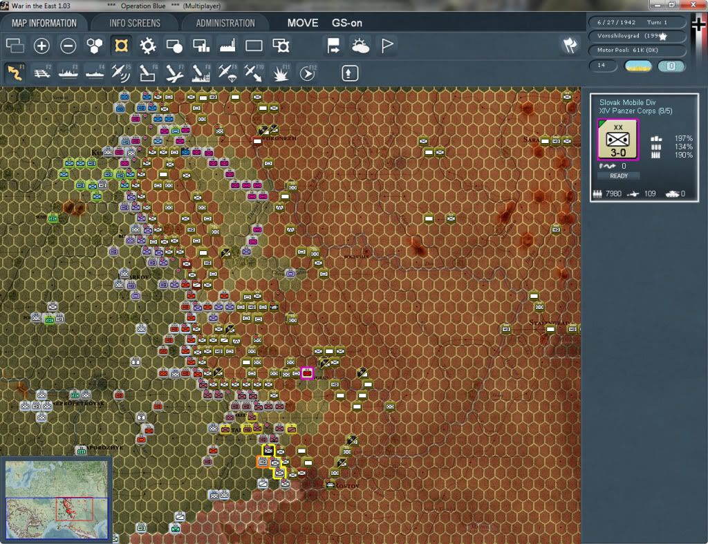This screenshot has height=544, width=708.
Task: Click the guns count 109
Action: (650, 194)
